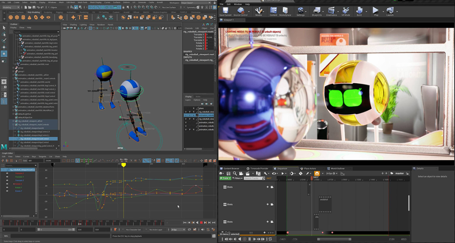Toggle Maya sound speaker icon near fps
Screen dimensions: 455x243
coord(202,230)
